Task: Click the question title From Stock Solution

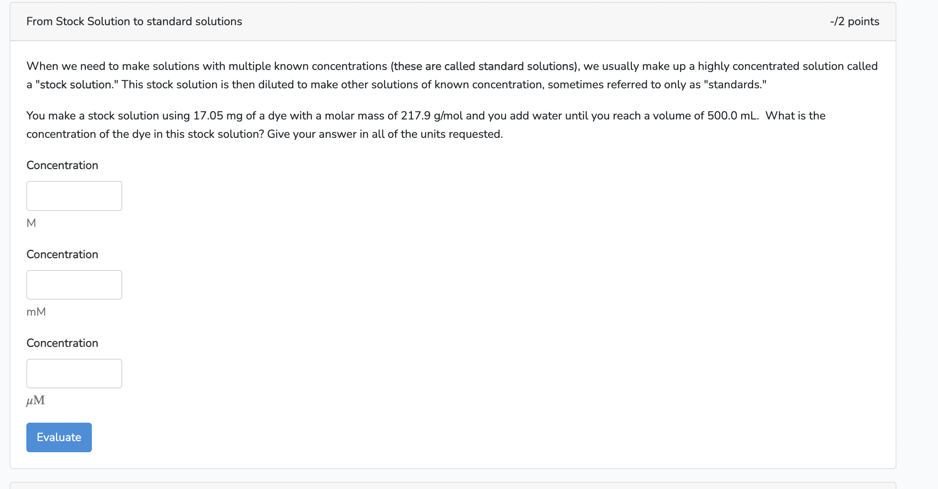Action: pyautogui.click(x=134, y=21)
